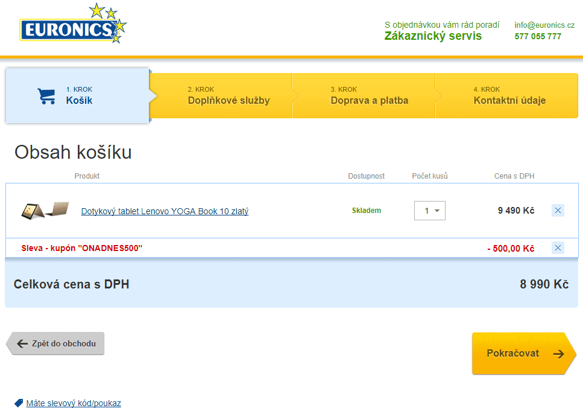583x417 pixels.
Task: Click the phone number 577 055 777
Action: [x=538, y=36]
